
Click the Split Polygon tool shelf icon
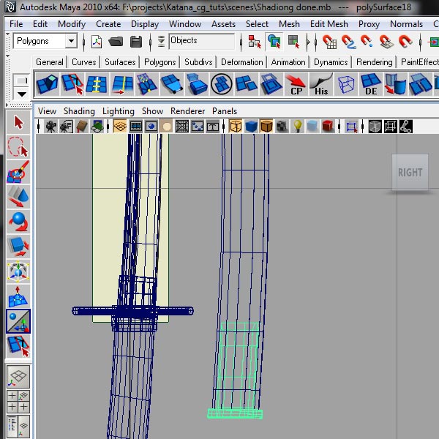[72, 84]
